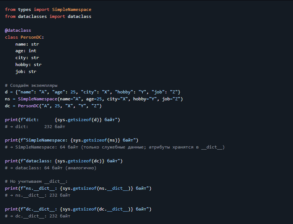Click the print statement with sys.getsizeof(ns)
293x224 pixels.
(x=72, y=140)
